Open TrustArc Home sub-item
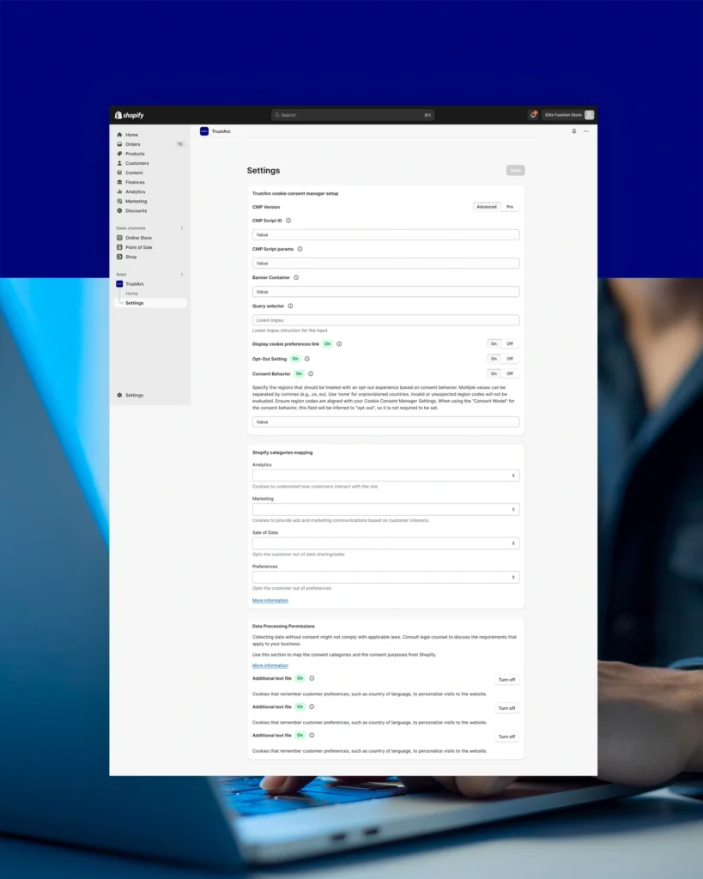The width and height of the screenshot is (703, 879). coord(131,294)
